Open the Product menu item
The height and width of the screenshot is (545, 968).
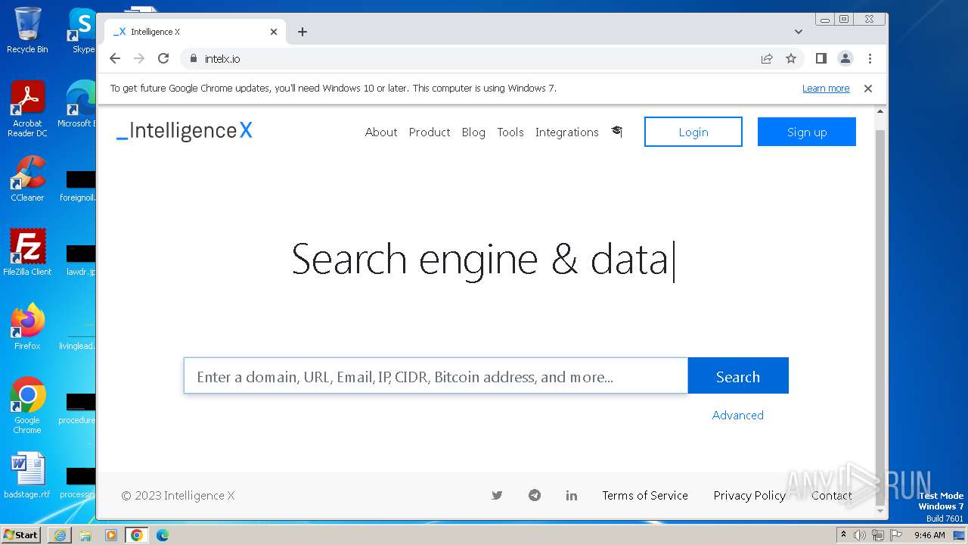[430, 132]
